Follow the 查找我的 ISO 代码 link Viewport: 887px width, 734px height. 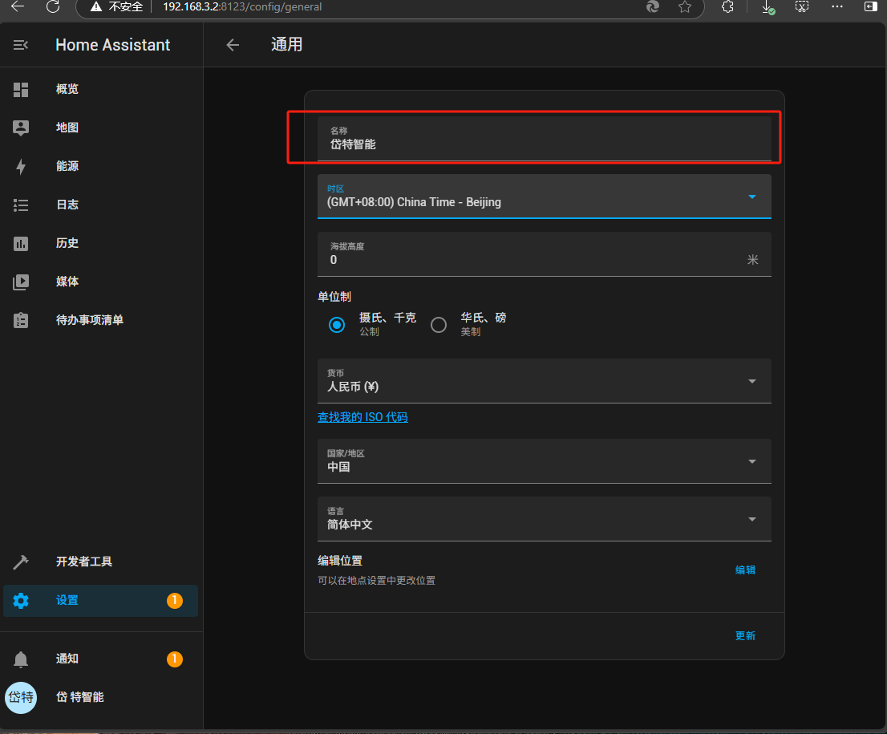362,417
